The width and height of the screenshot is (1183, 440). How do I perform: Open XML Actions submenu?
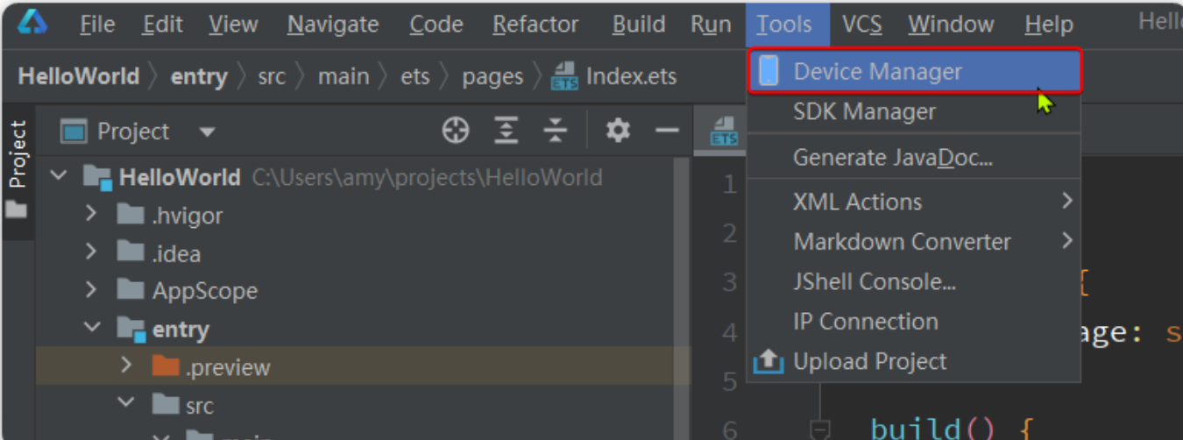click(x=914, y=202)
